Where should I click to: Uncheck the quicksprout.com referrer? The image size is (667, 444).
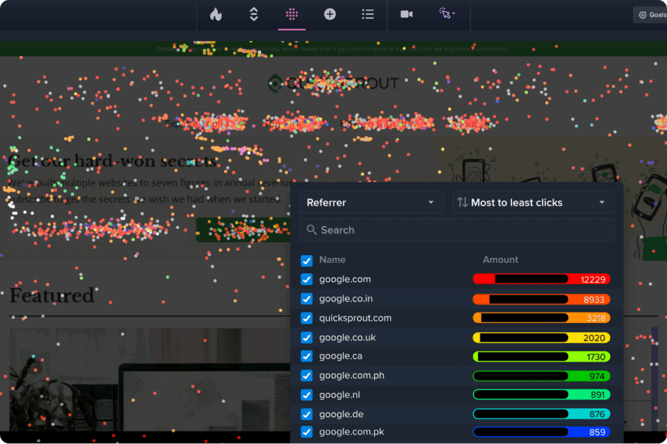click(x=306, y=318)
